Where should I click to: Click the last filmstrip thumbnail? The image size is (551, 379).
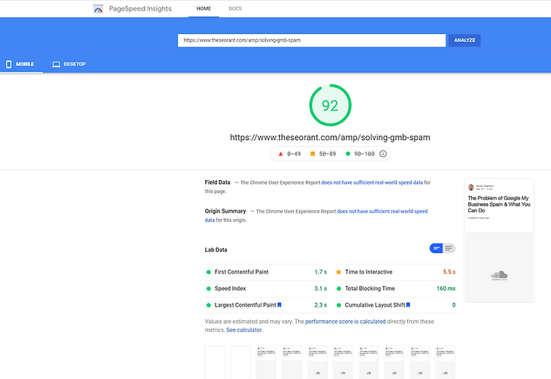pos(445,362)
